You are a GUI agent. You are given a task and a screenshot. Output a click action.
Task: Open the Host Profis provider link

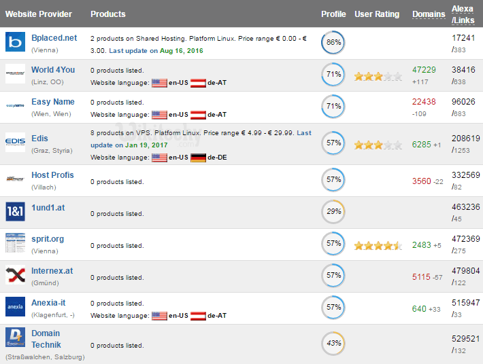(52, 175)
